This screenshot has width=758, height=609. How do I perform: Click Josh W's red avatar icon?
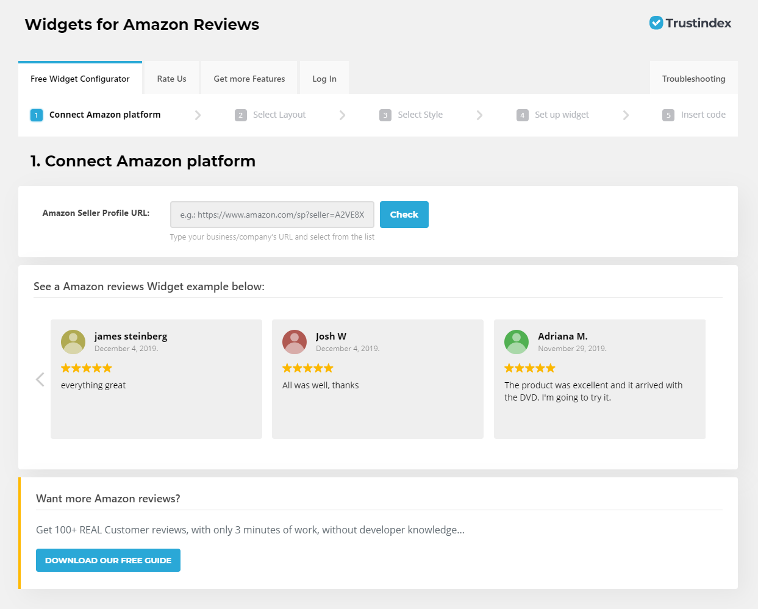(295, 342)
